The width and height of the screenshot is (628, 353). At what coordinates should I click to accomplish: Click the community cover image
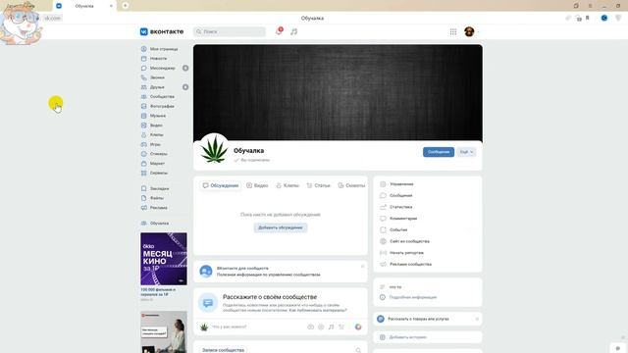coord(338,92)
